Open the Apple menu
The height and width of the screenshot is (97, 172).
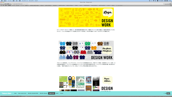[2, 1]
